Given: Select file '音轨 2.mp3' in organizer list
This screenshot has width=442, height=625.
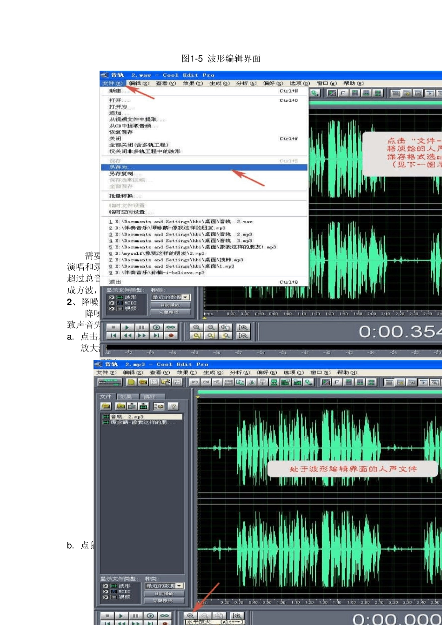Looking at the screenshot, I should click(142, 417).
